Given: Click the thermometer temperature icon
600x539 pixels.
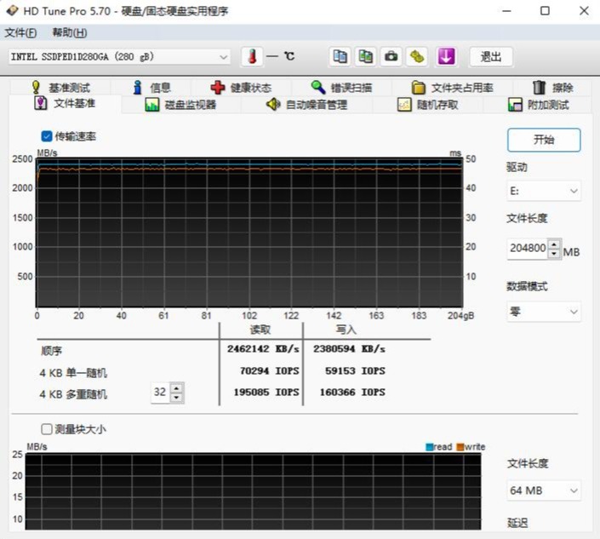Looking at the screenshot, I should 251,57.
